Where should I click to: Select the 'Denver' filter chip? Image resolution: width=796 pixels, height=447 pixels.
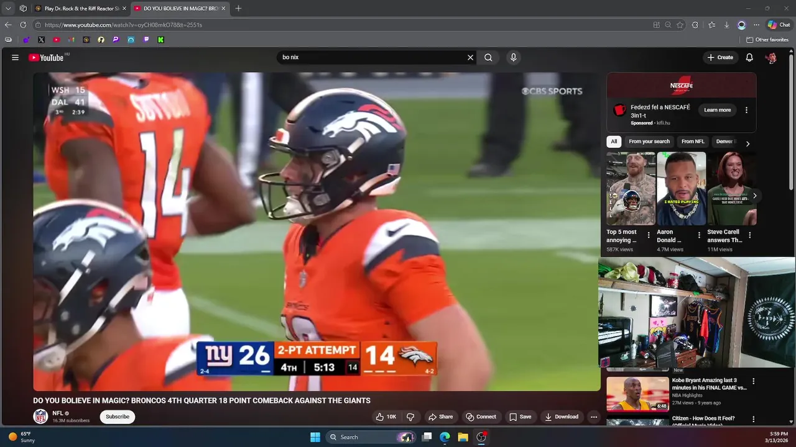click(x=724, y=142)
